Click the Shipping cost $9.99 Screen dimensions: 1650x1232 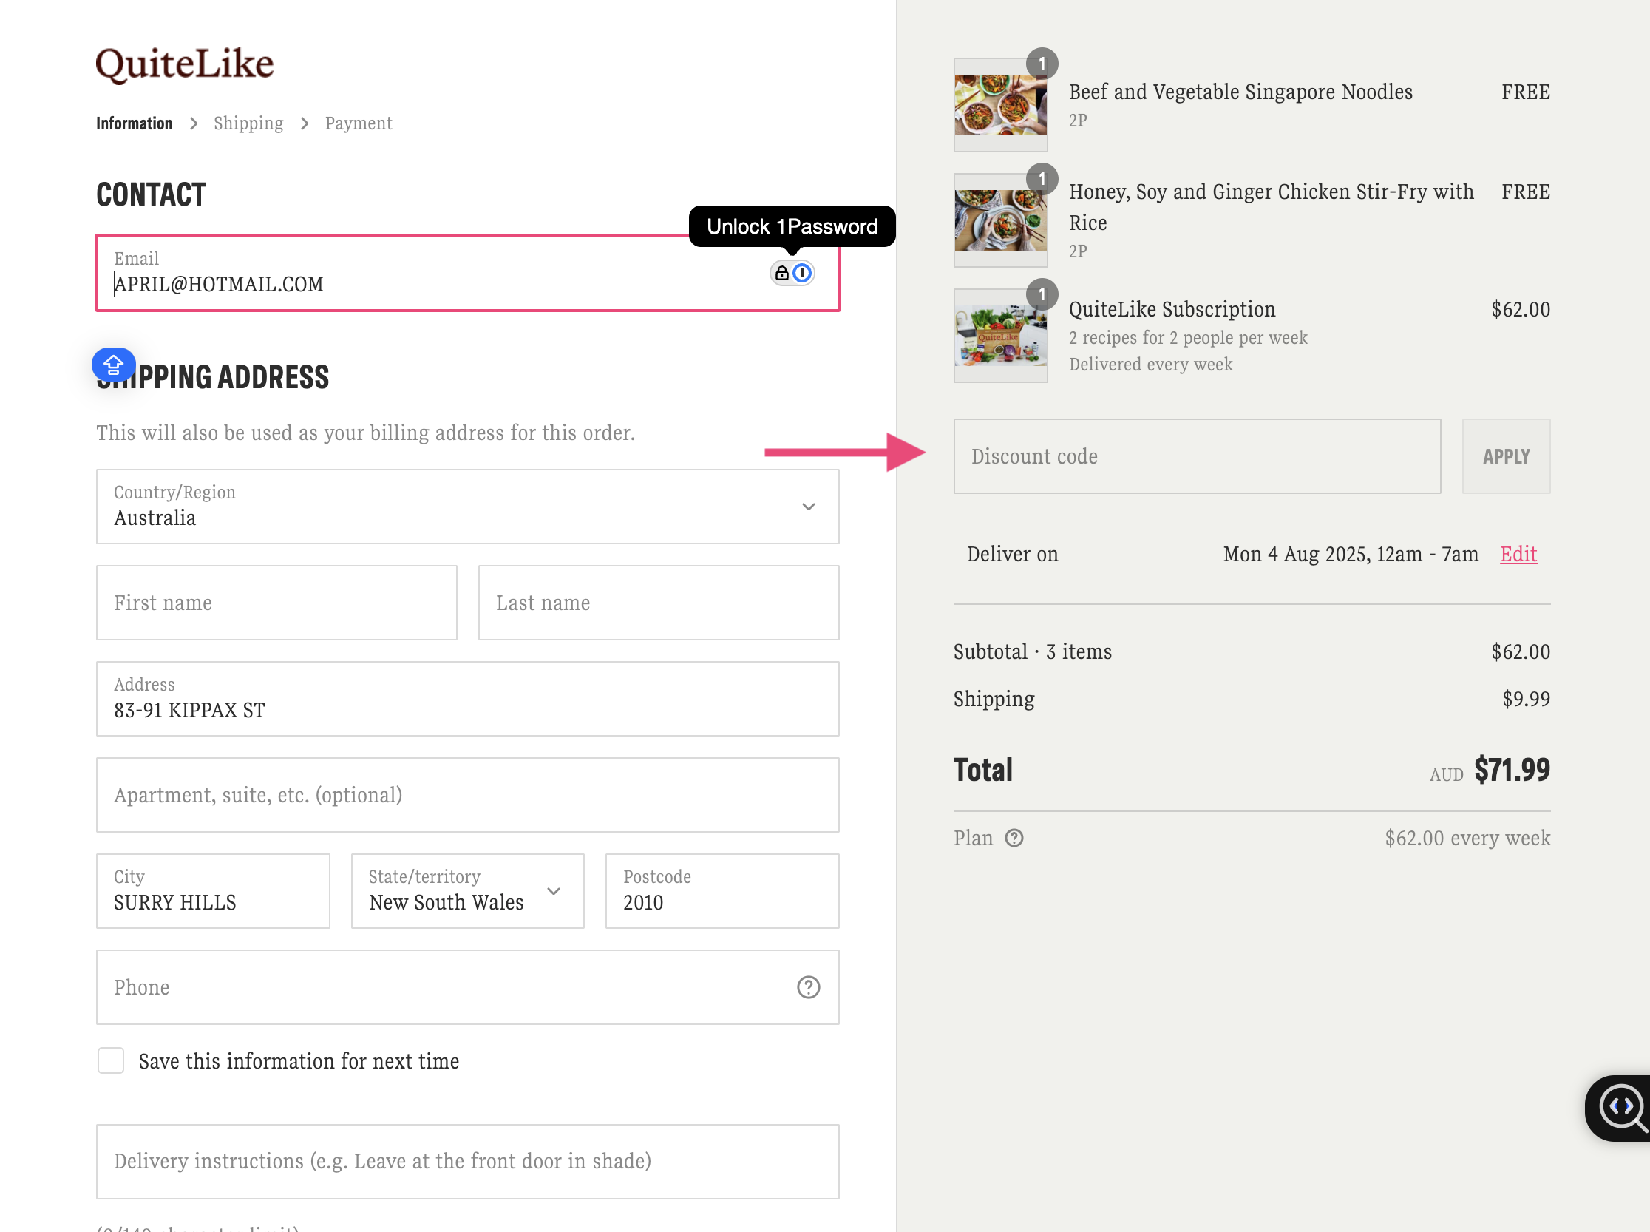point(1526,699)
